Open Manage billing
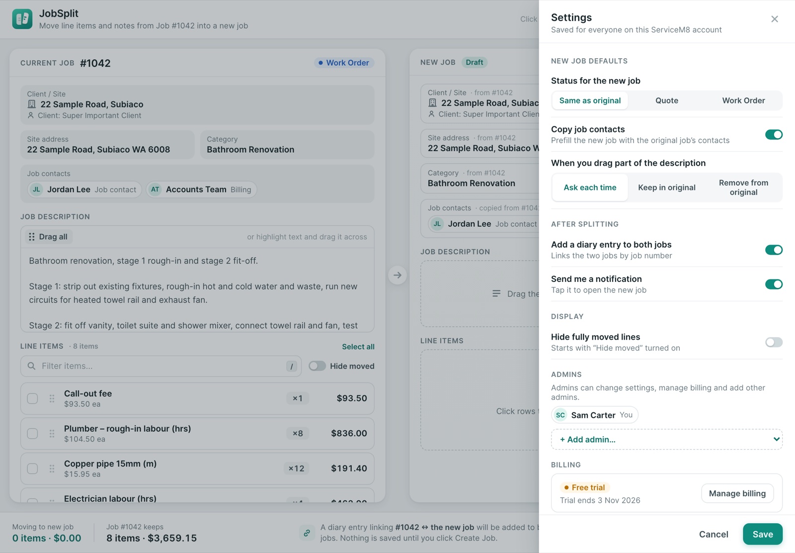 [x=737, y=493]
